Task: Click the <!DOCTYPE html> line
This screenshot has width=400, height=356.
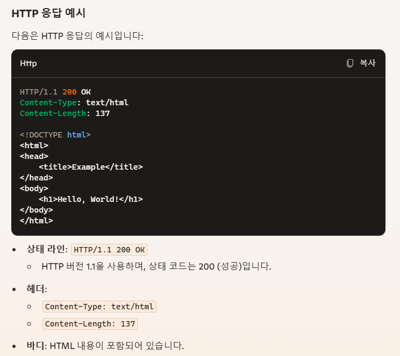Action: coord(55,135)
